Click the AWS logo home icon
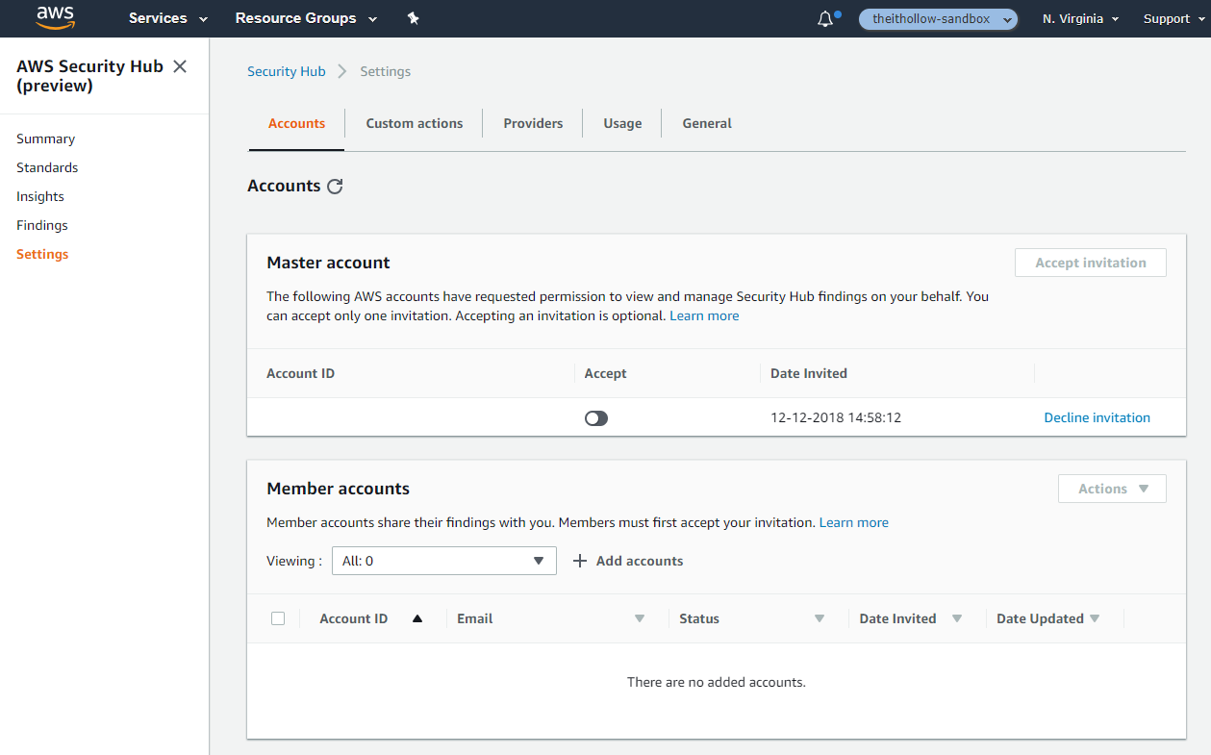This screenshot has height=755, width=1211. pos(56,18)
